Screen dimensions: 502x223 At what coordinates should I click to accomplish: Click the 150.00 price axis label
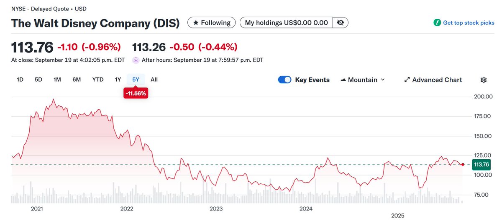coord(482,136)
